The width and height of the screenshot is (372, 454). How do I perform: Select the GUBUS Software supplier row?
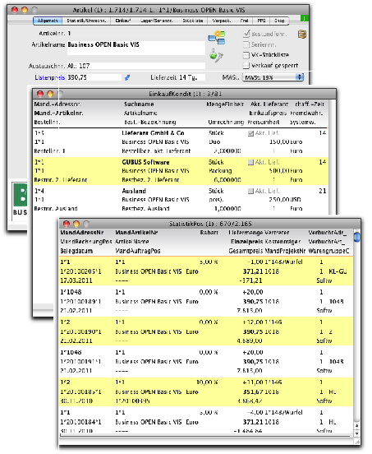pos(181,171)
